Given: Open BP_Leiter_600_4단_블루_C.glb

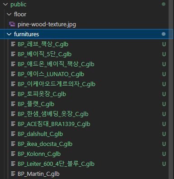Looking at the screenshot, I should (56, 164).
